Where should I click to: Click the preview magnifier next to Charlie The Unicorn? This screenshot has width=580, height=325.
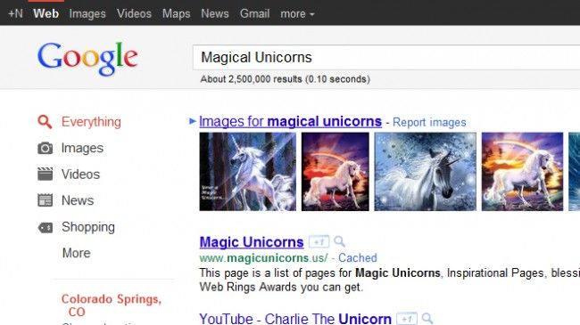click(x=427, y=319)
